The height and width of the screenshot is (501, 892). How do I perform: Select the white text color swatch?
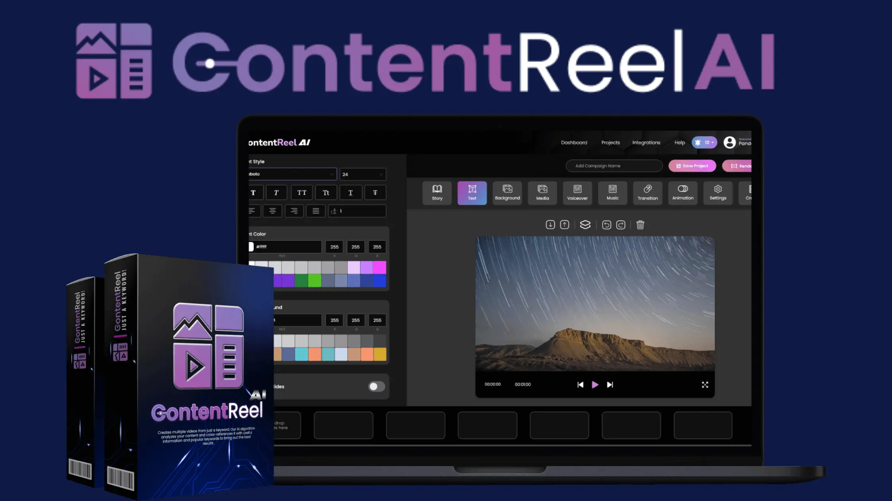(252, 266)
